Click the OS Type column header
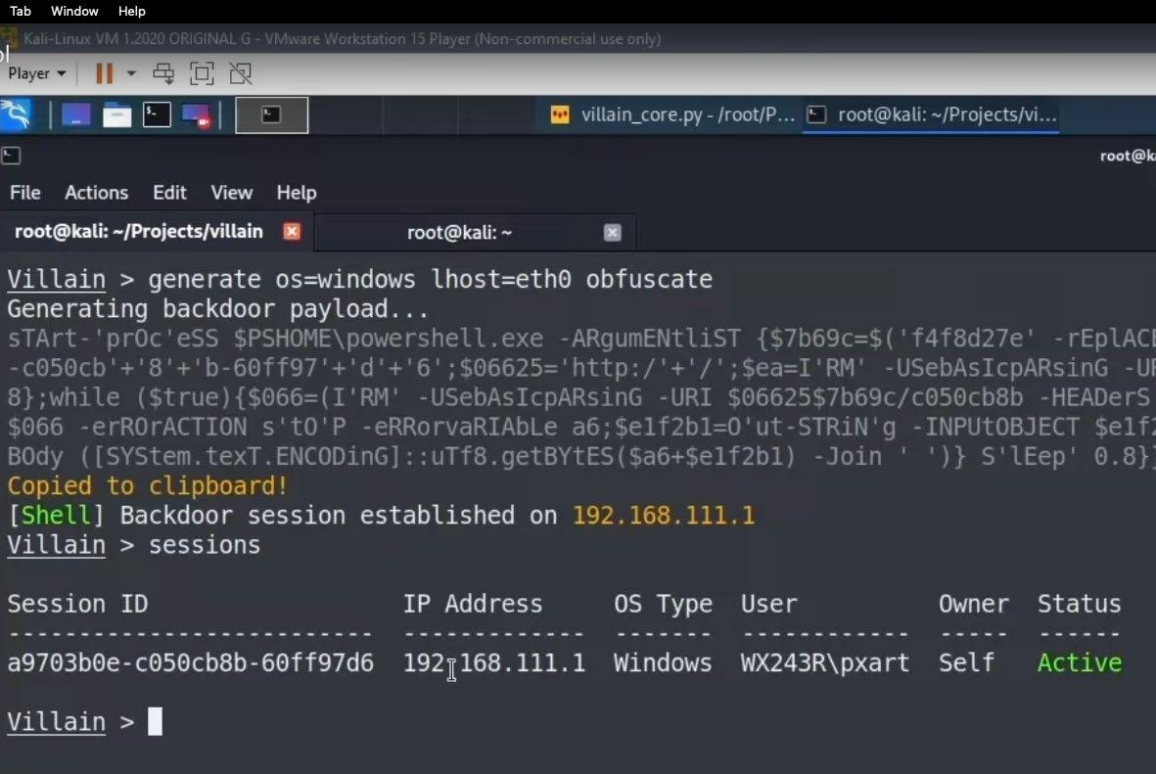 [x=663, y=604]
